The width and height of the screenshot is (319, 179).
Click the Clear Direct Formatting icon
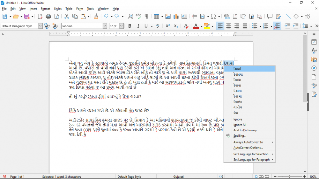pyautogui.click(x=186, y=26)
